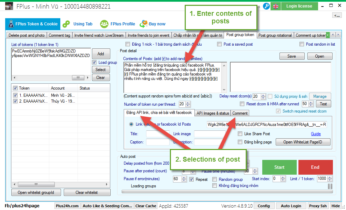
Task: Toggle Load group checkbox
Action: 94,62
